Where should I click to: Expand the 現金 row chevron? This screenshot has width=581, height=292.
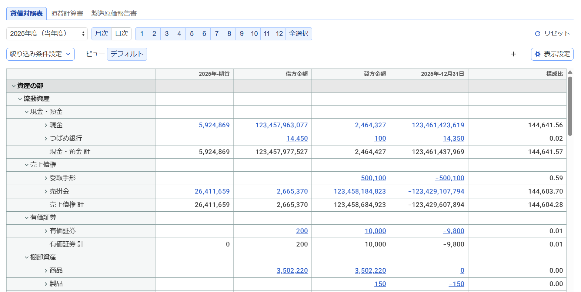(x=46, y=125)
